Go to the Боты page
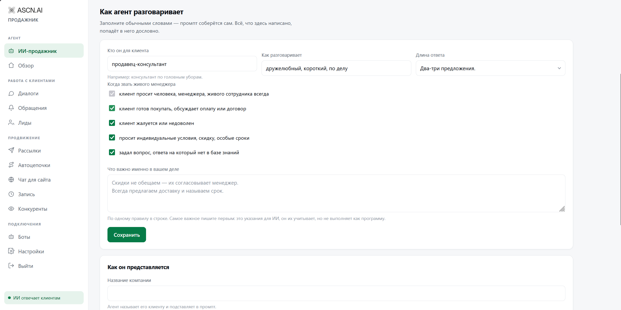621x310 pixels. tap(44, 237)
